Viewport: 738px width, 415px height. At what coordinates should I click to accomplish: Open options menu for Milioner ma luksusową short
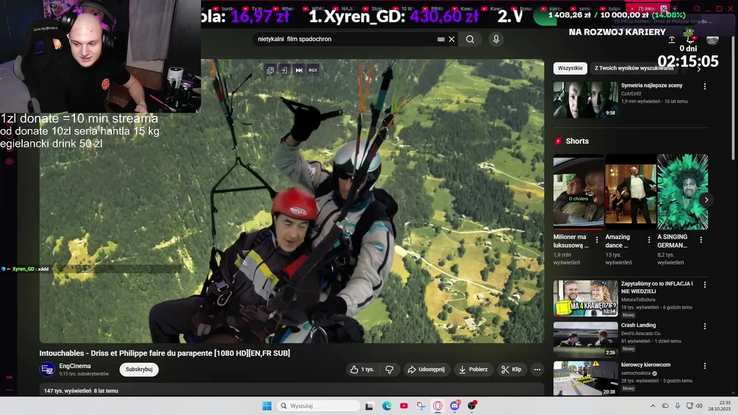(597, 240)
